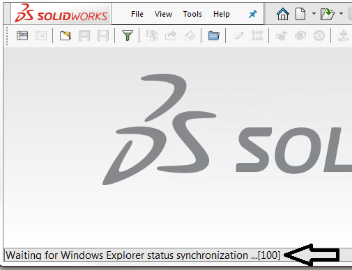Click the greyed pencil edit icon

tap(238, 35)
